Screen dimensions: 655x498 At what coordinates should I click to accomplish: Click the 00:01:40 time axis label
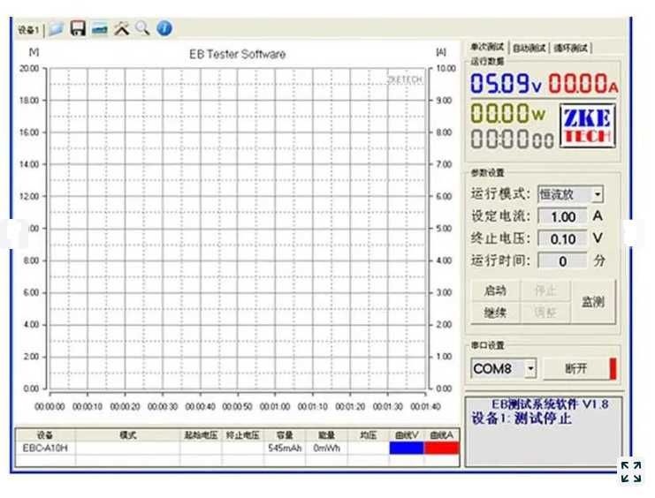pos(425,406)
